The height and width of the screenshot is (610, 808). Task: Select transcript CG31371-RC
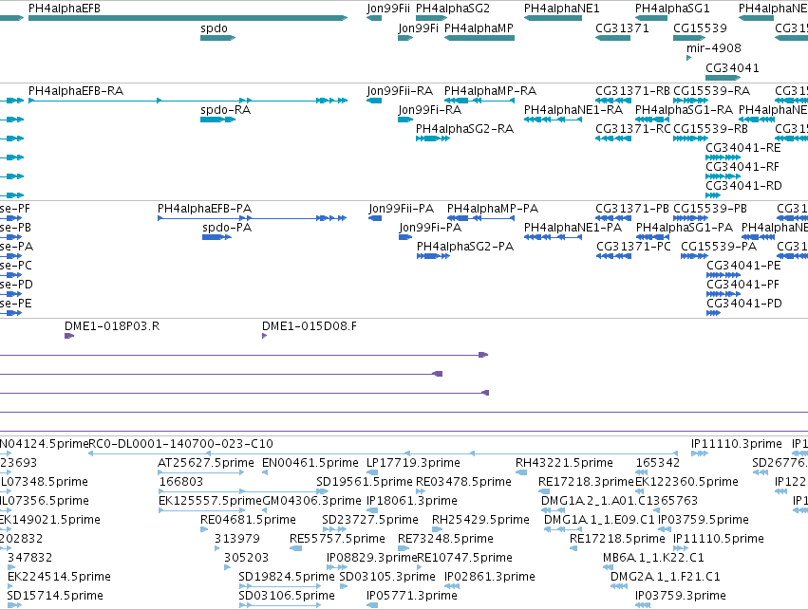point(613,139)
